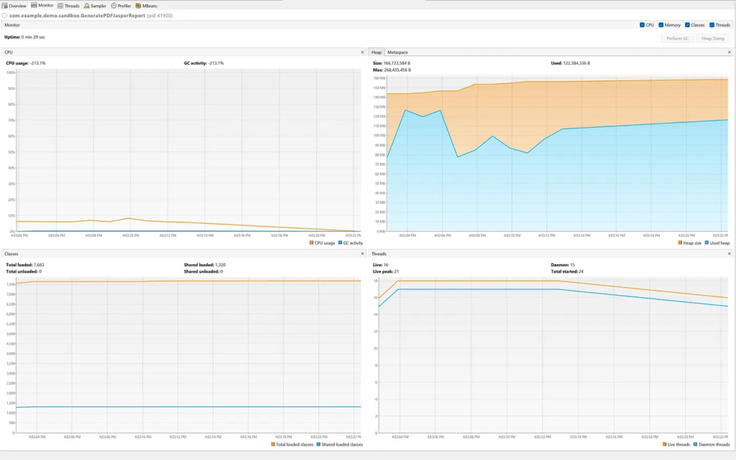Viewport: 736px width, 460px height.
Task: Open the Sampler tab icon
Action: pyautogui.click(x=87, y=6)
